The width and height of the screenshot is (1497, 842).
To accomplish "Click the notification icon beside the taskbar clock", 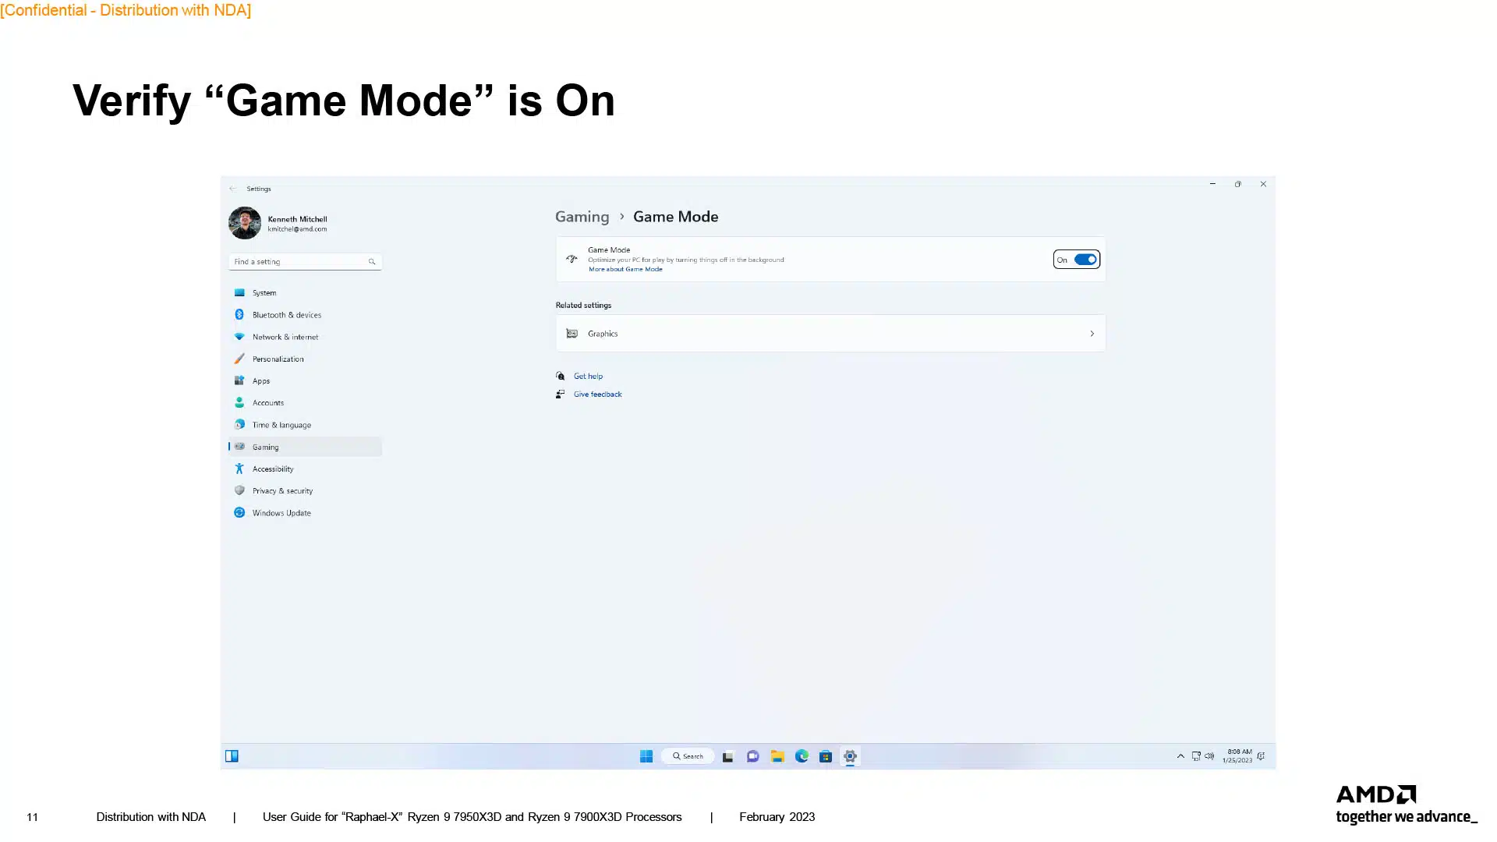I will (1262, 756).
